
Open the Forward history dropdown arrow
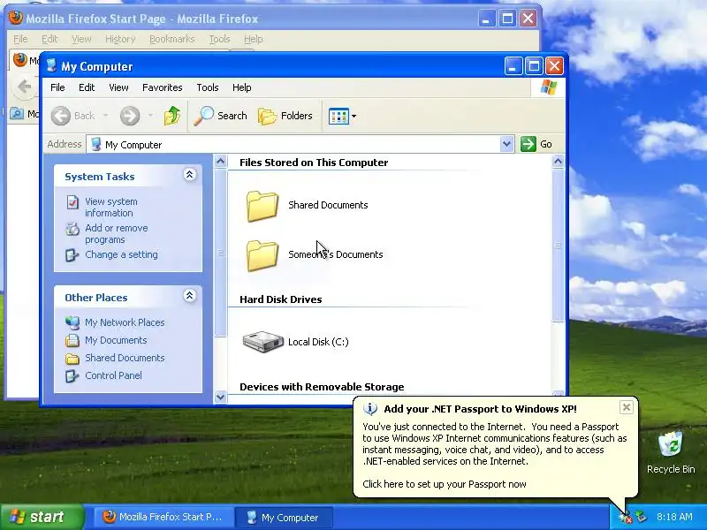tap(150, 116)
